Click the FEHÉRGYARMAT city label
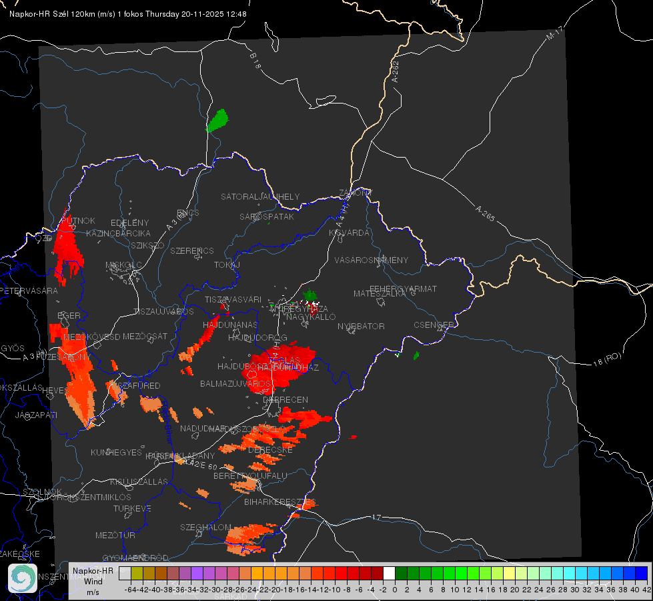 point(403,288)
